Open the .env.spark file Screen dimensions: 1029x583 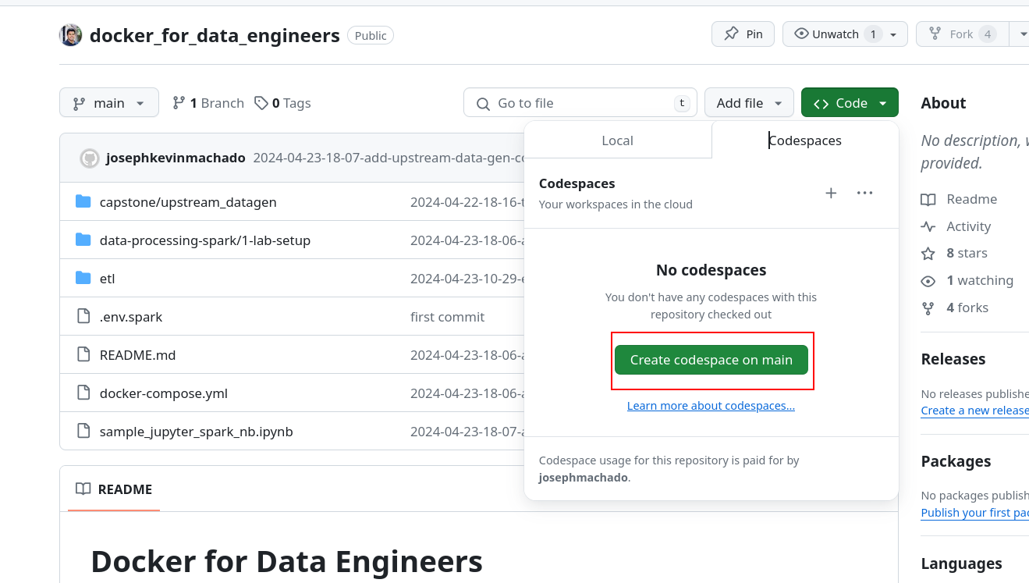131,317
